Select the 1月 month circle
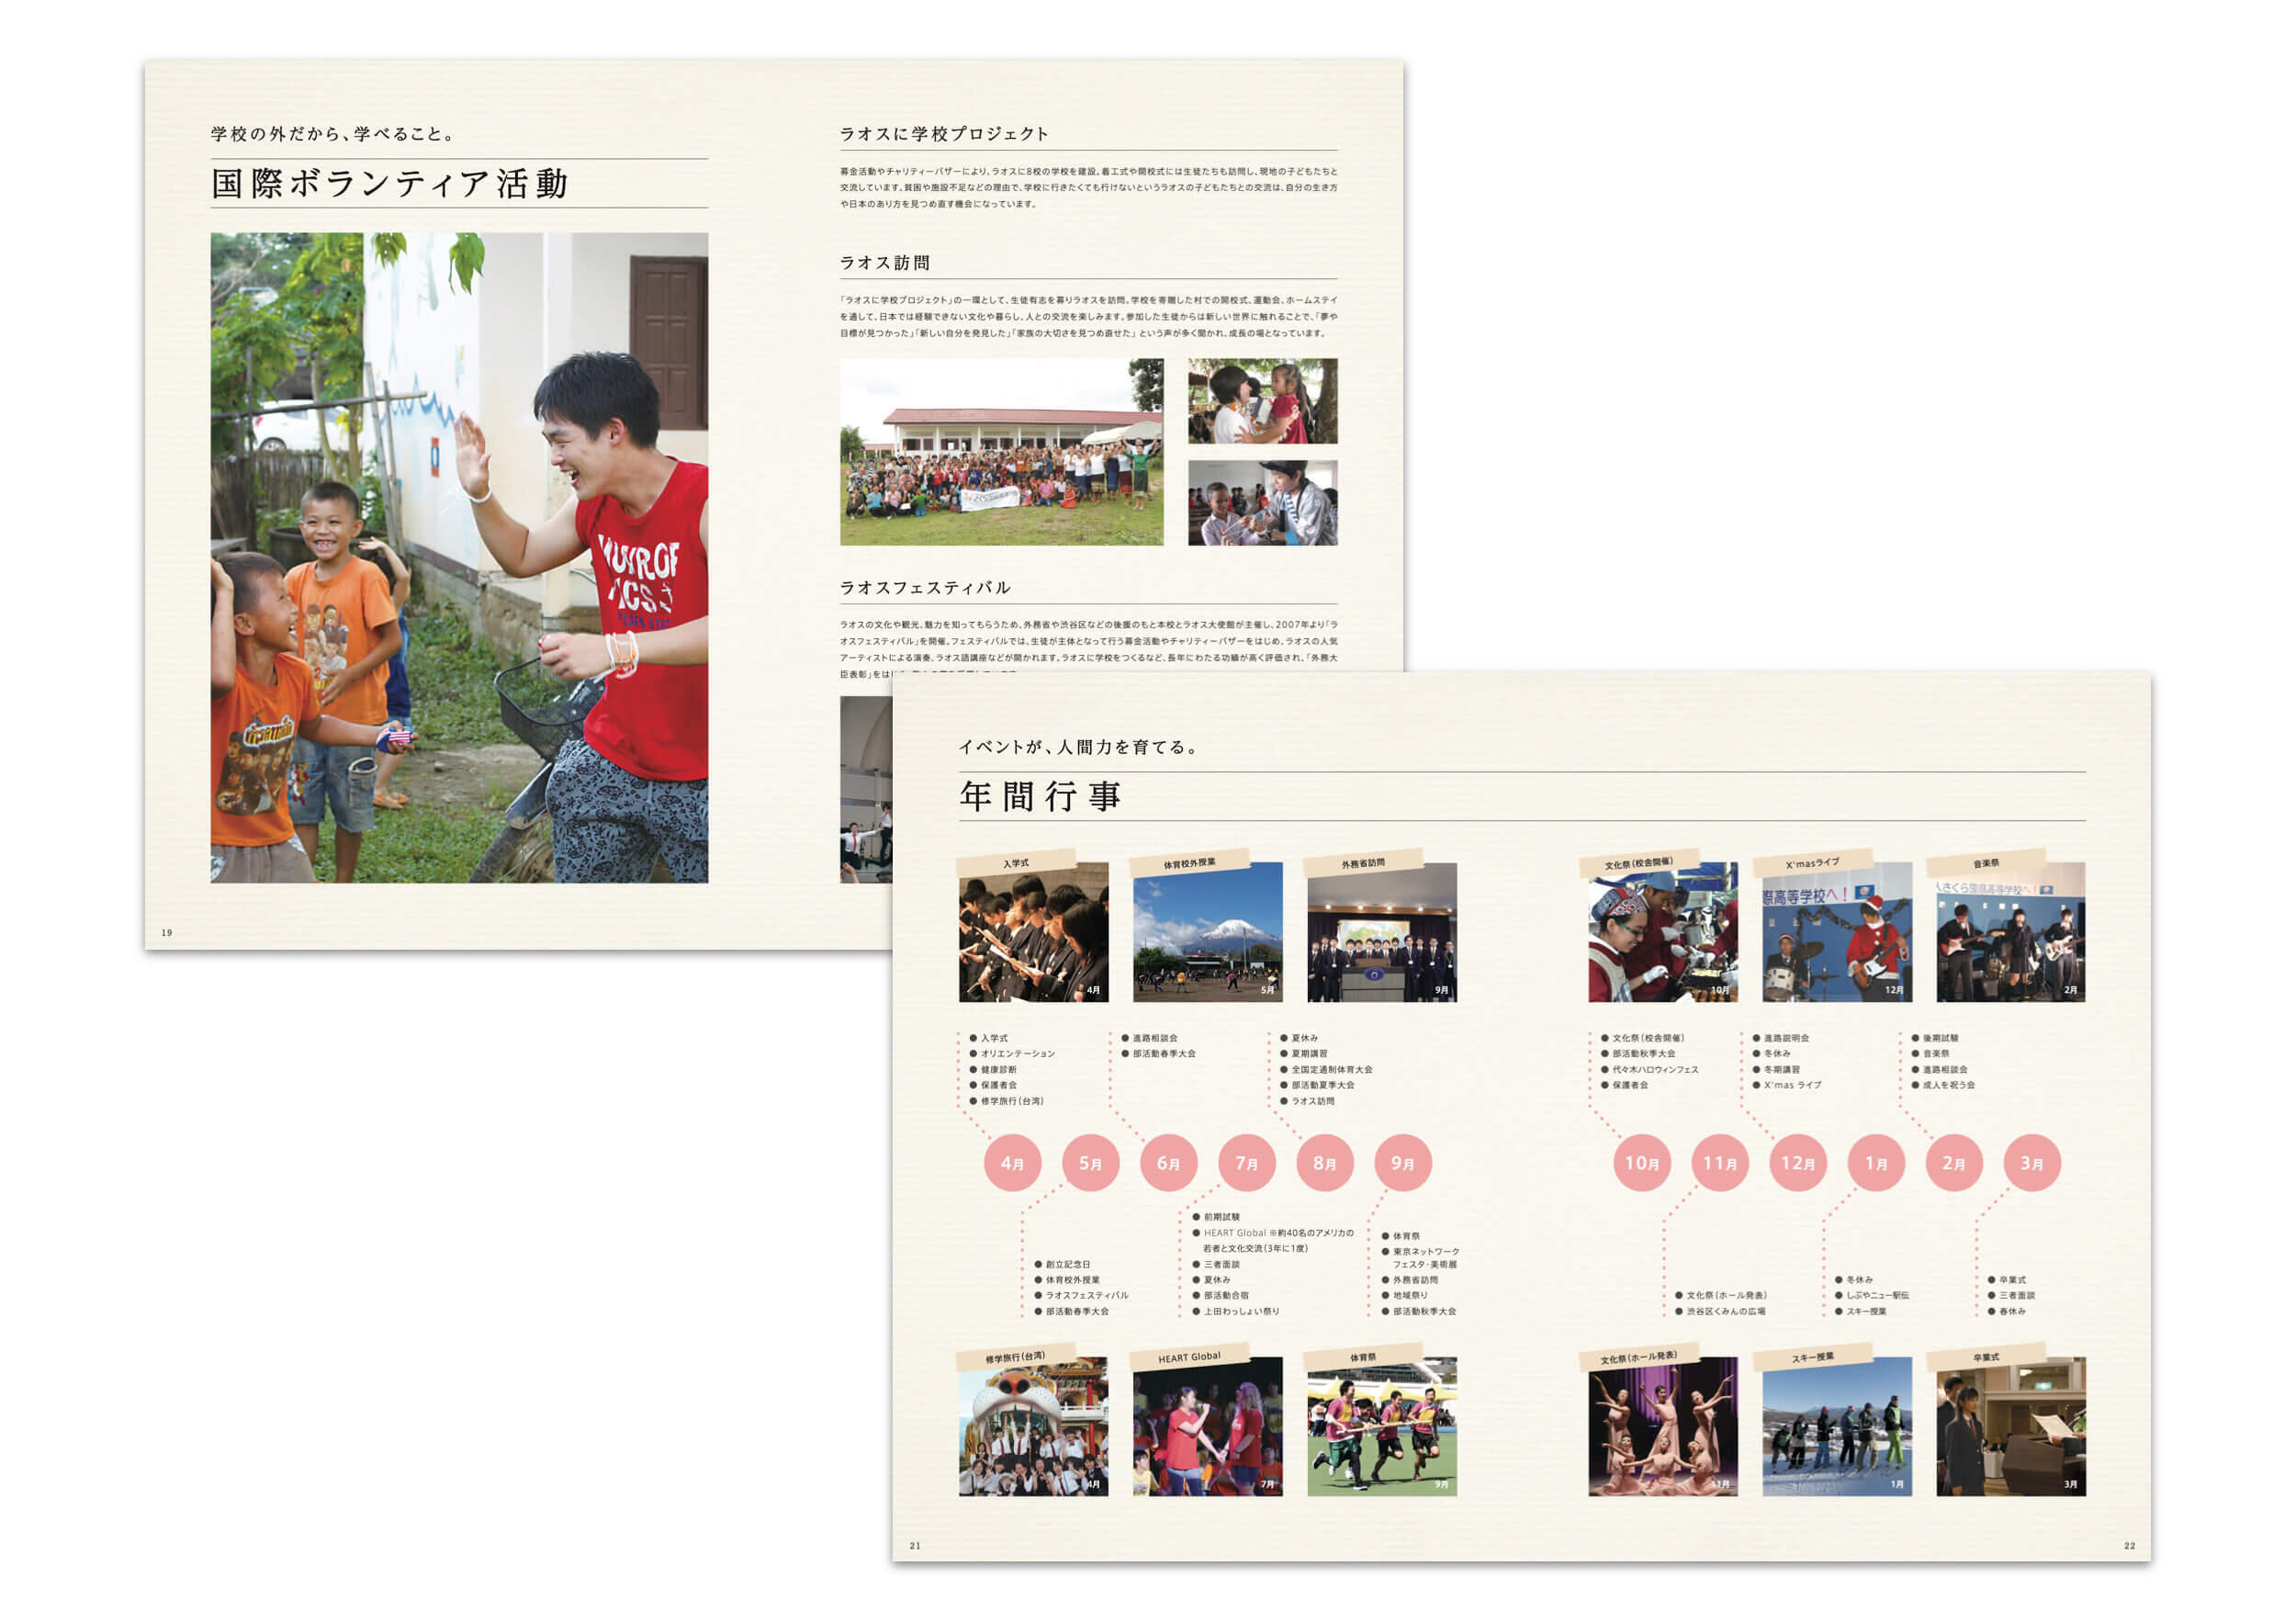 (1876, 1163)
